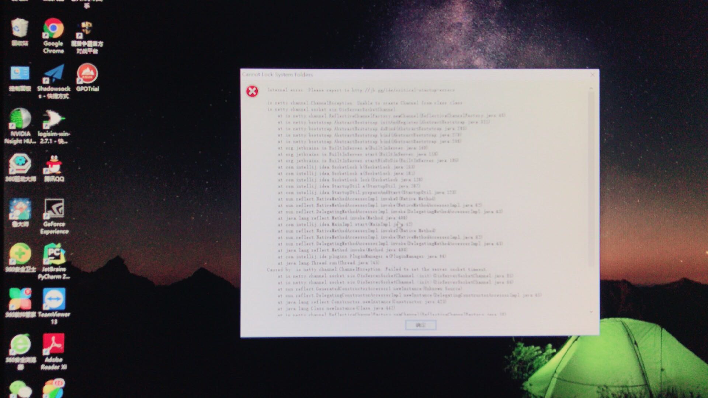This screenshot has width=708, height=398.
Task: Launch Shadowsocks shortcut
Action: (x=53, y=74)
